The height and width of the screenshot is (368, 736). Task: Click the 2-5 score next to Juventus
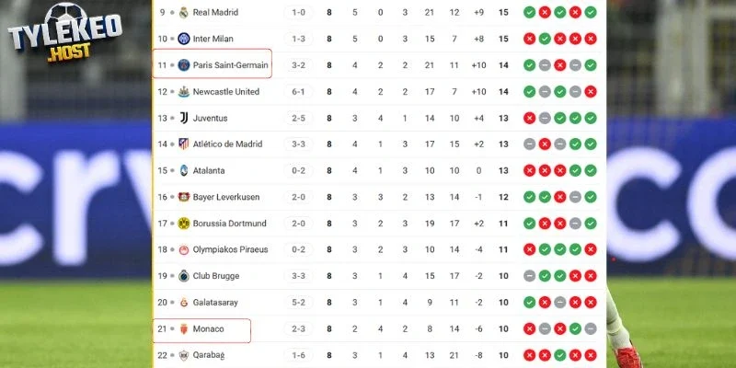[299, 118]
